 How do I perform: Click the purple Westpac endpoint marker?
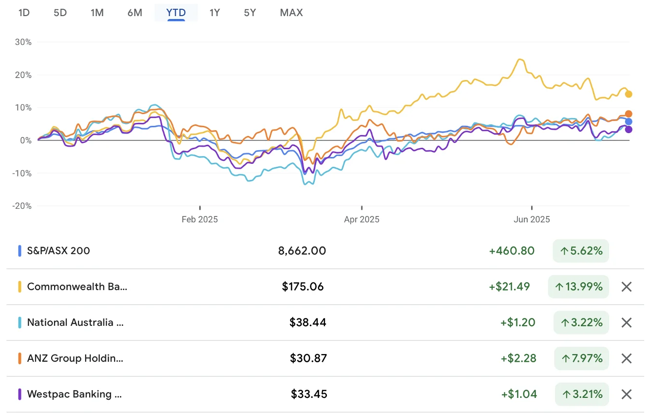tap(628, 129)
